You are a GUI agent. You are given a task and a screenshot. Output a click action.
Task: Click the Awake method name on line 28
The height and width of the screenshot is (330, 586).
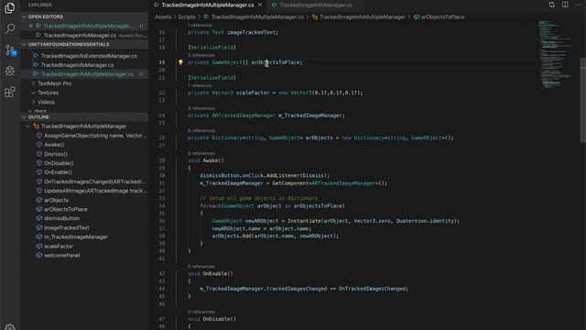(211, 160)
